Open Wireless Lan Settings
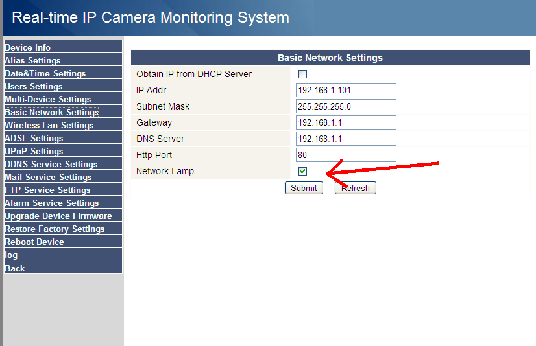 (49, 125)
